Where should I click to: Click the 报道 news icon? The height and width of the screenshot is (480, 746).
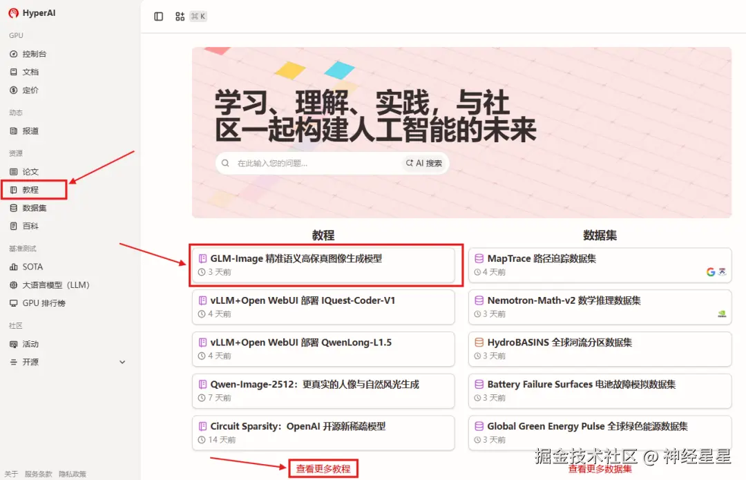(x=13, y=131)
